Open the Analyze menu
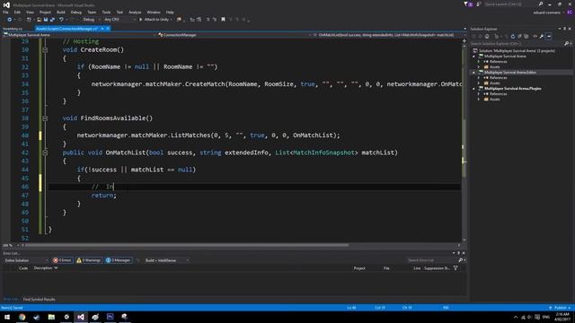 [x=135, y=12]
